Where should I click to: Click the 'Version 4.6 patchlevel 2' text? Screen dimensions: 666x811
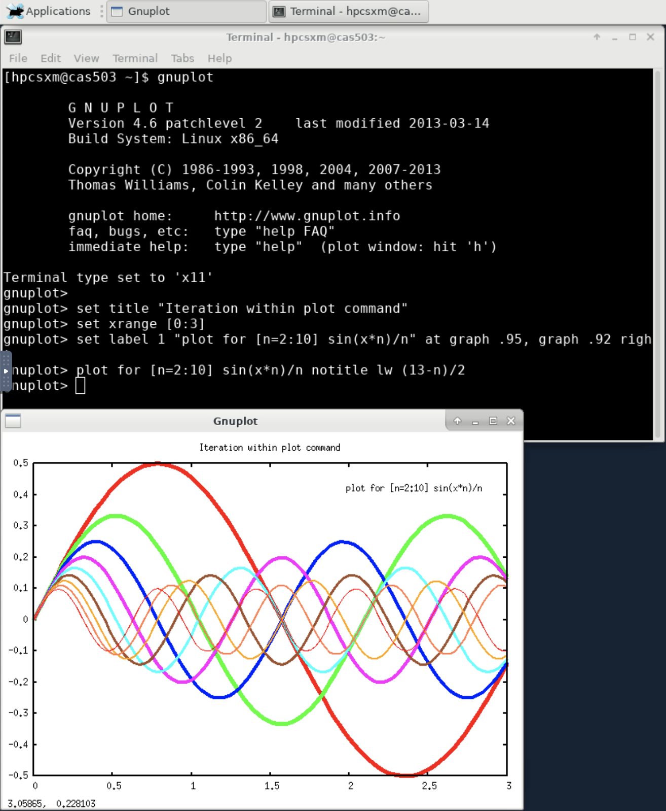pos(165,123)
